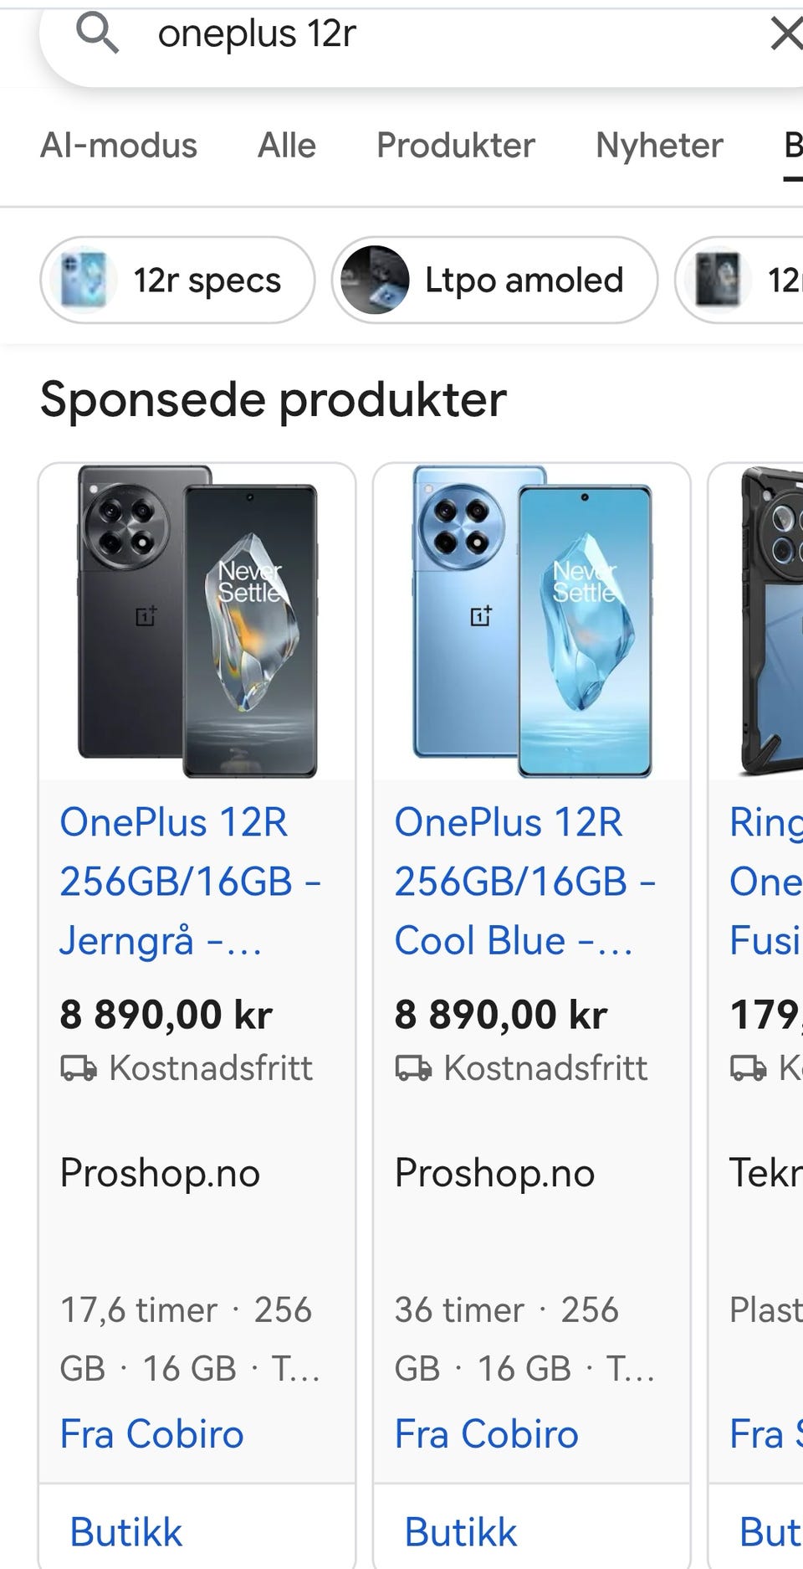803x1569 pixels.
Task: Tap the "12r specs" suggestion chip
Action: 207,280
